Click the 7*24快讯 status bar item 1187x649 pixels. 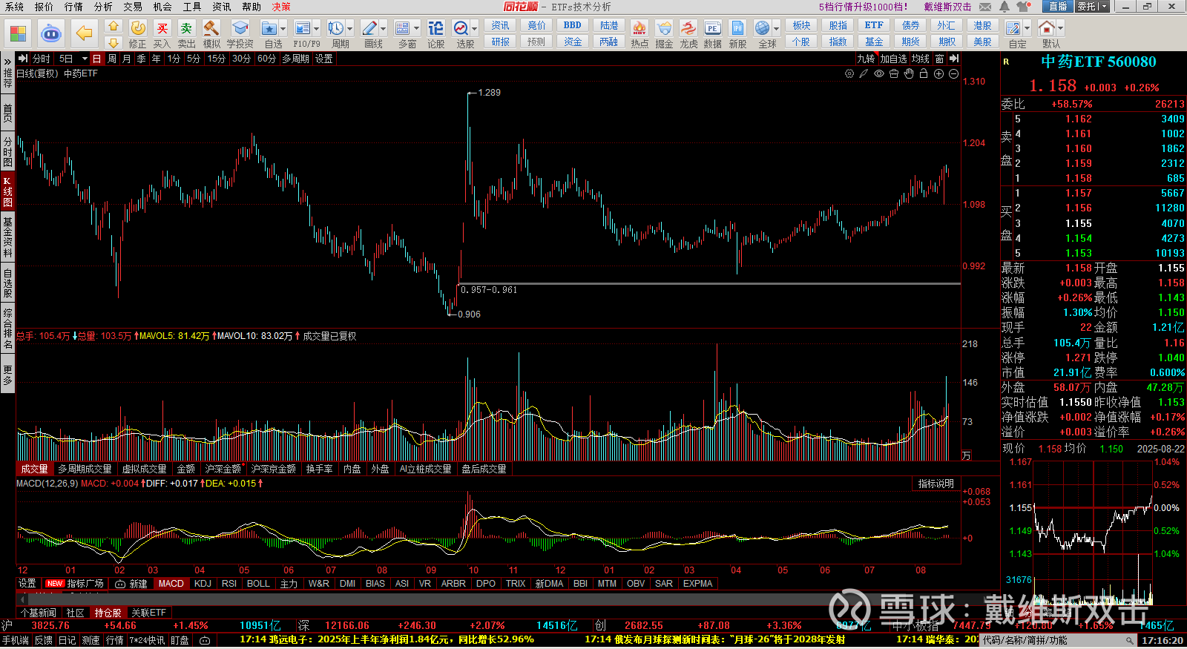coord(147,640)
